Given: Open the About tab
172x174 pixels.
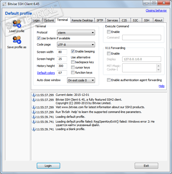Looking at the screenshot, I should pyautogui.click(x=158, y=20).
